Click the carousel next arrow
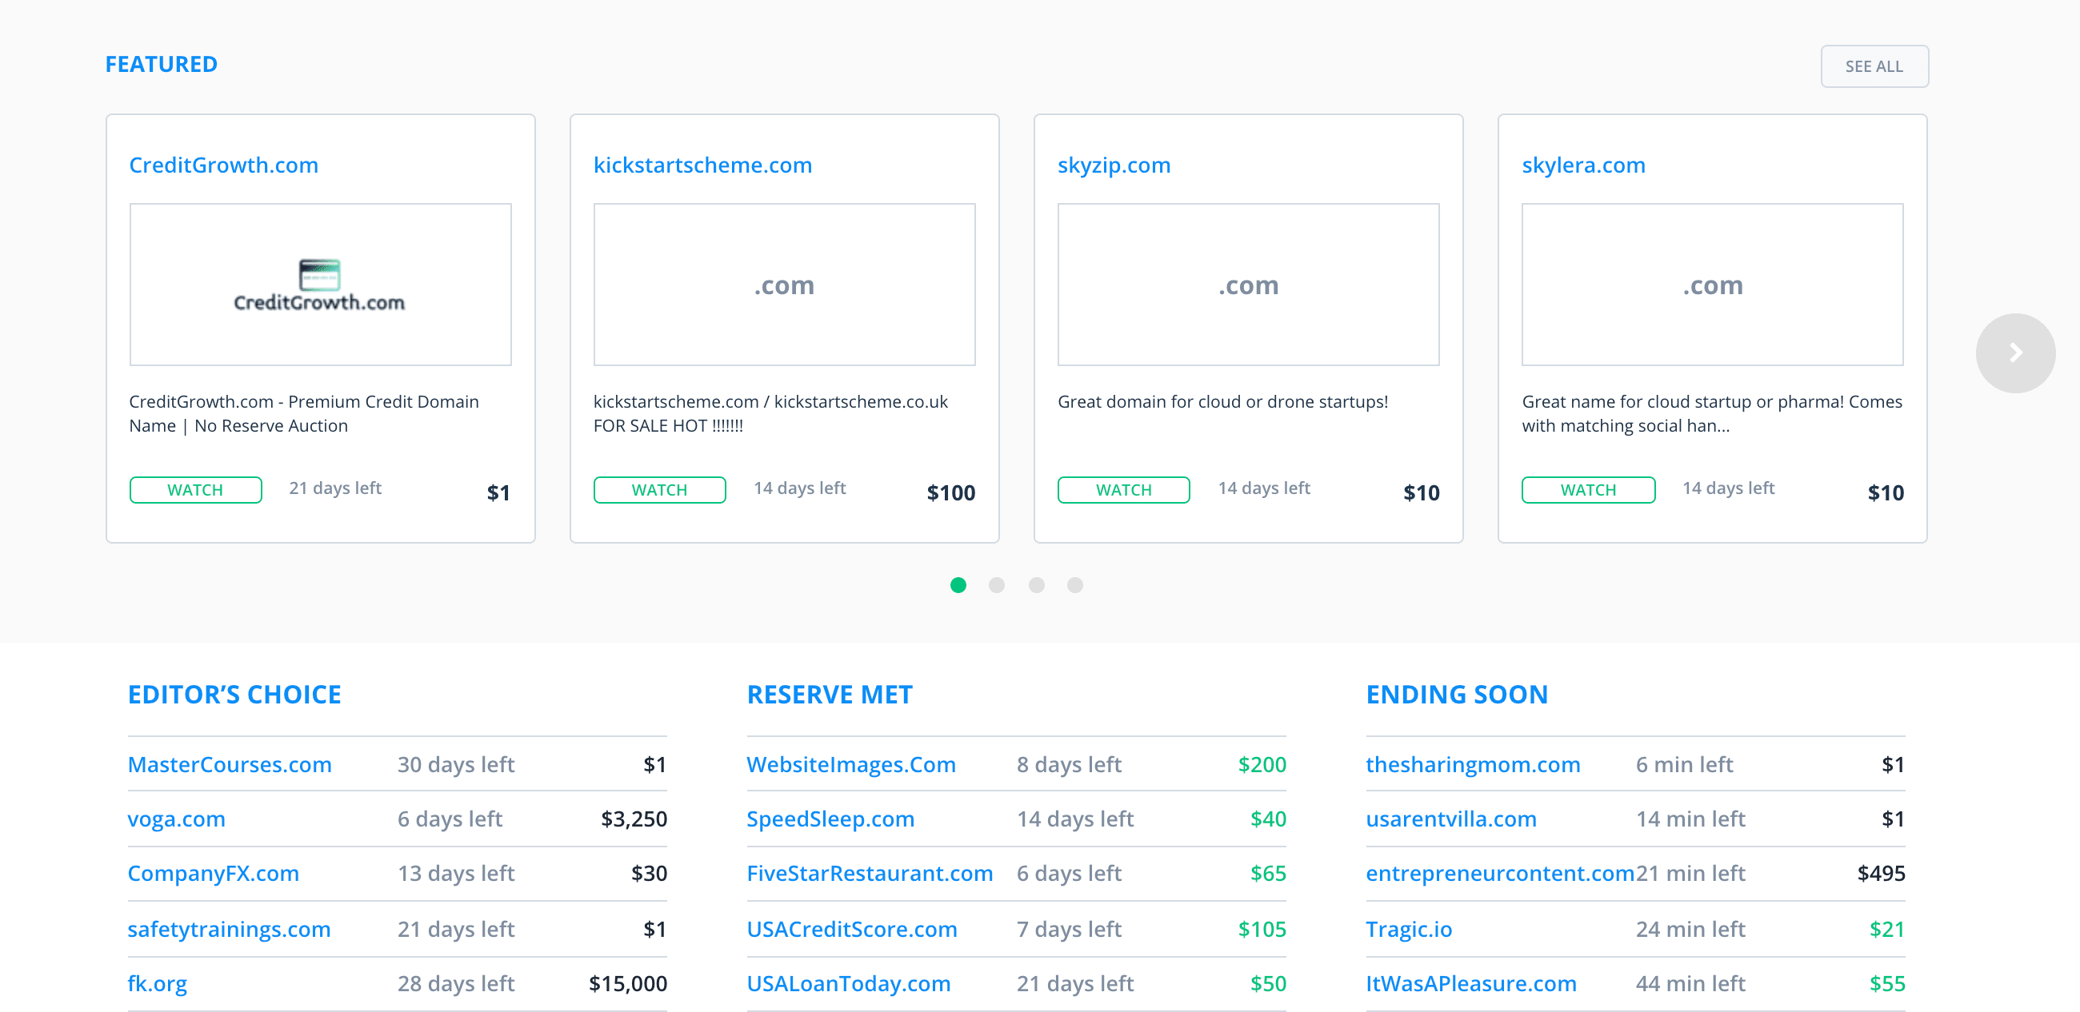This screenshot has height=1012, width=2080. [x=2014, y=353]
